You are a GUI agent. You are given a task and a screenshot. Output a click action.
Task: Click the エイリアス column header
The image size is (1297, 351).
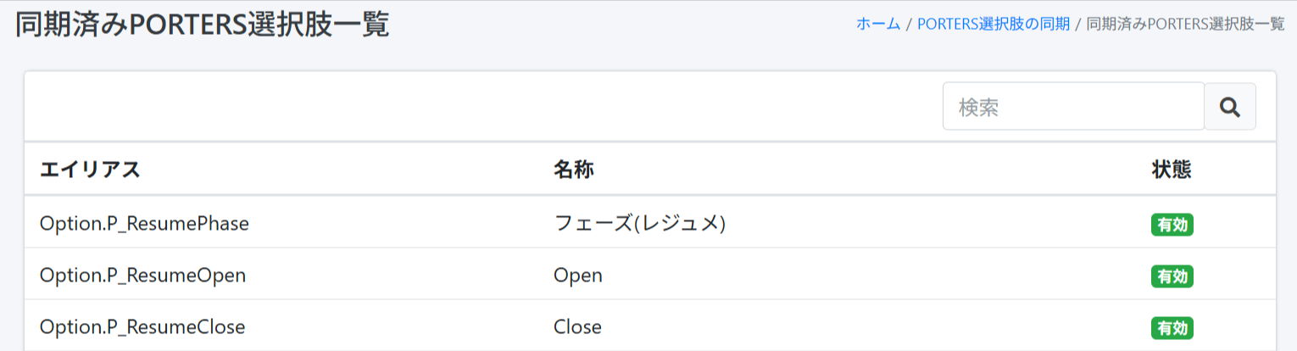pos(90,170)
